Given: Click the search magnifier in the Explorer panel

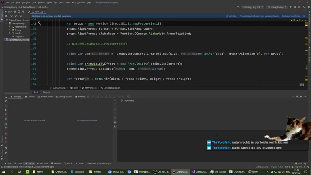Looking at the screenshot, I should pos(21,16).
